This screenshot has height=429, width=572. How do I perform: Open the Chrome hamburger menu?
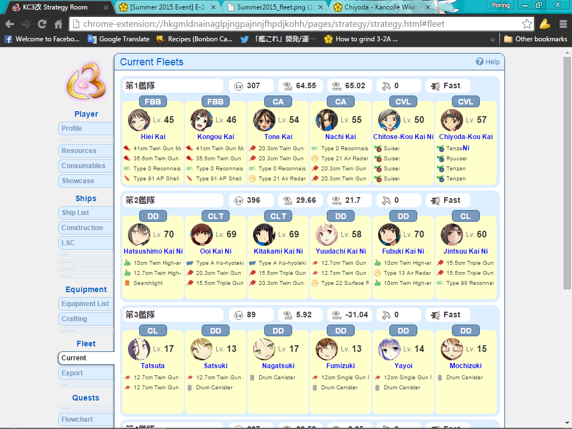pos(563,24)
